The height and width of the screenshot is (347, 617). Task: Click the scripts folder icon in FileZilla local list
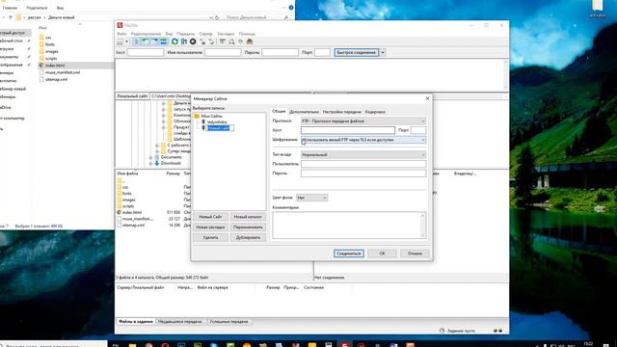tap(120, 205)
